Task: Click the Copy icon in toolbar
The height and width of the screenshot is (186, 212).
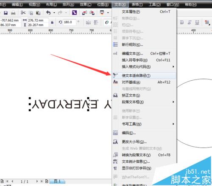Action: [x=31, y=13]
